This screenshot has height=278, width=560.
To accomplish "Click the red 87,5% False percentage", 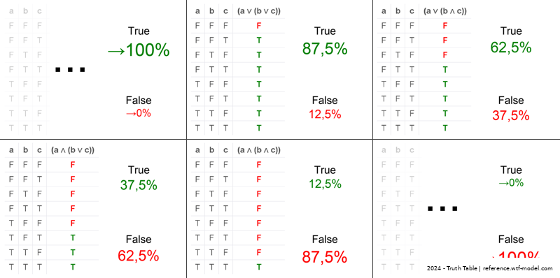I will click(325, 256).
